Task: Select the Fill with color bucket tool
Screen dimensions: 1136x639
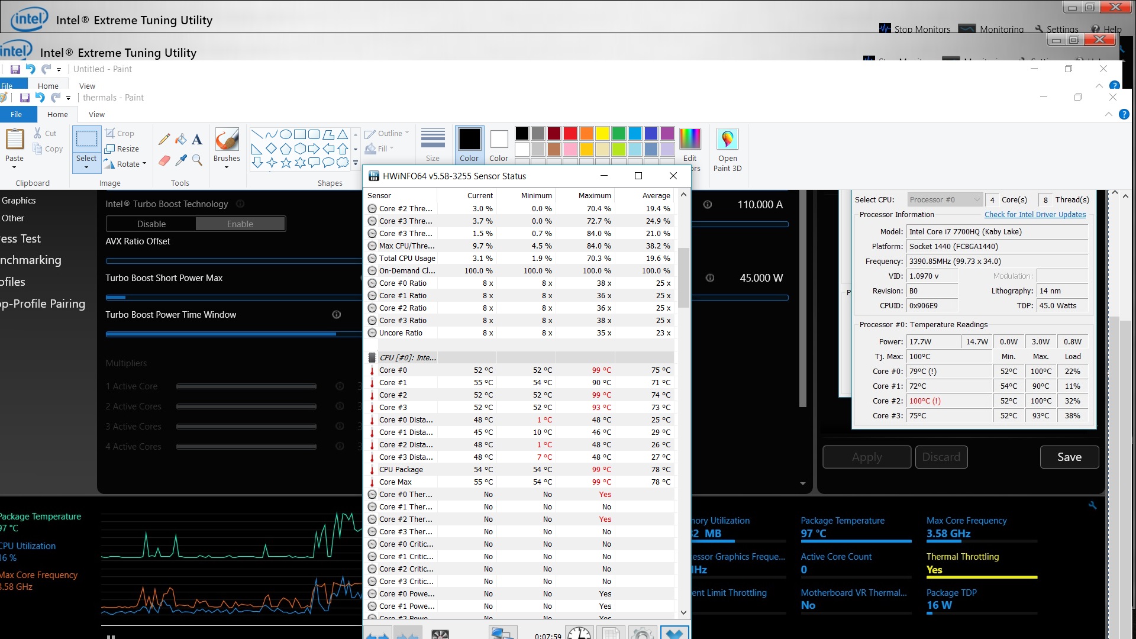Action: [181, 140]
